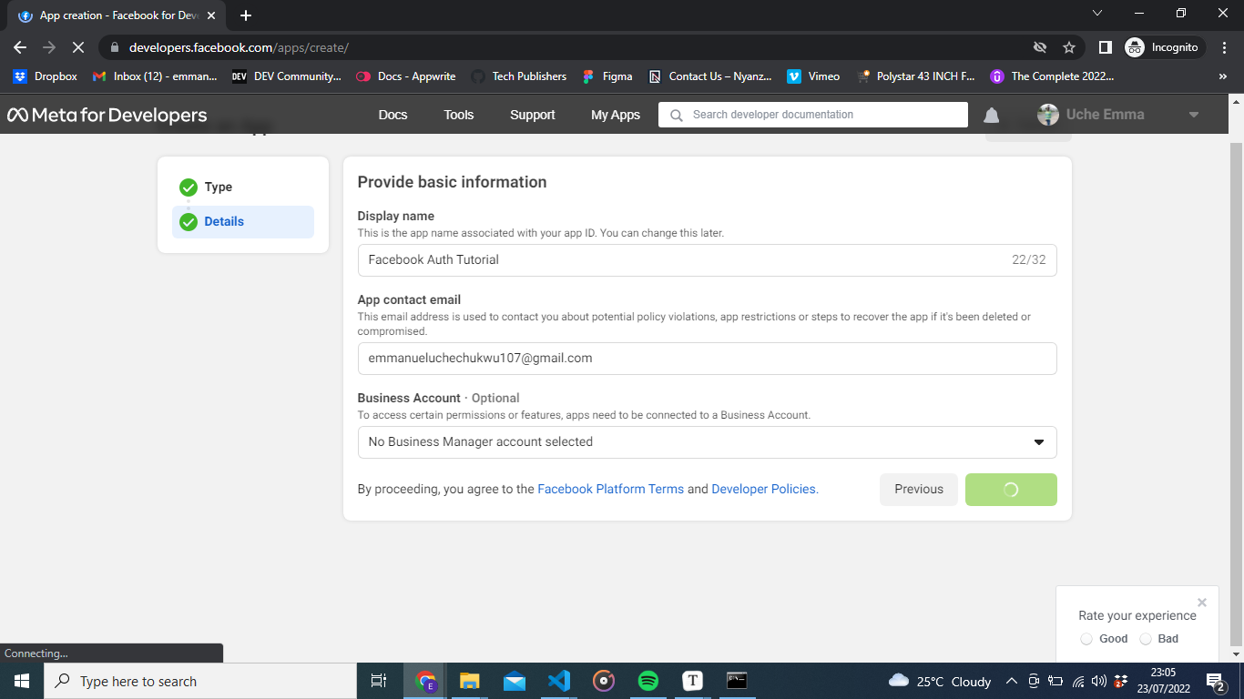Image resolution: width=1244 pixels, height=699 pixels.
Task: Open Tech Publishers bookmark
Action: (x=519, y=76)
